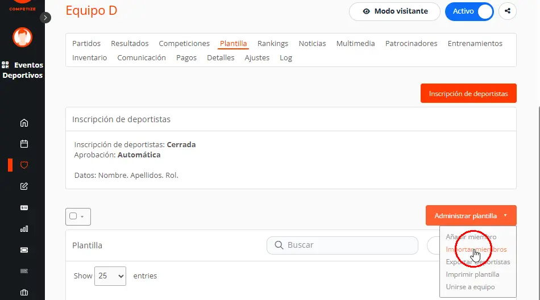Go to the home icon in sidebar
This screenshot has width=540, height=300.
[24, 123]
